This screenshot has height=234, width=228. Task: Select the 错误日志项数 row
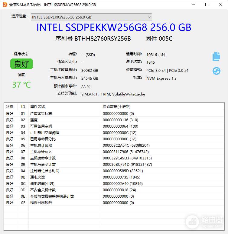[x=114, y=203]
